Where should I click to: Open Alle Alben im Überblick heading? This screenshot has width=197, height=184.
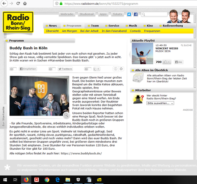(x=152, y=70)
